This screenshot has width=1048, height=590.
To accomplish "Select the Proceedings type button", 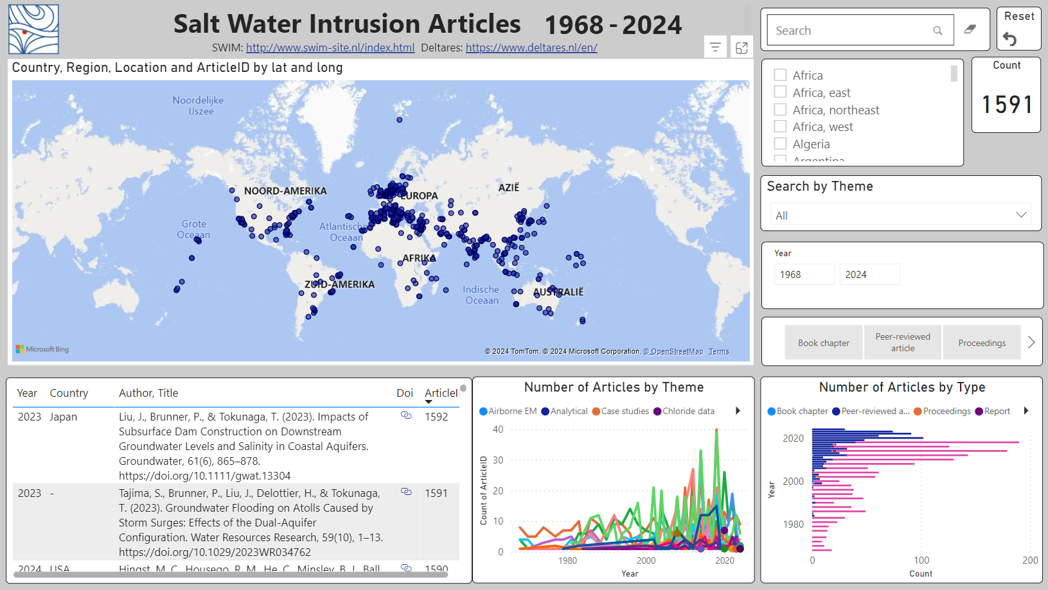I will click(x=982, y=342).
